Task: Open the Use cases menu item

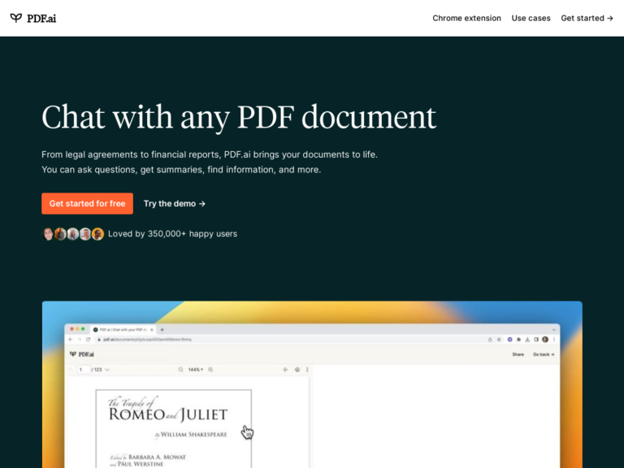Action: (531, 19)
